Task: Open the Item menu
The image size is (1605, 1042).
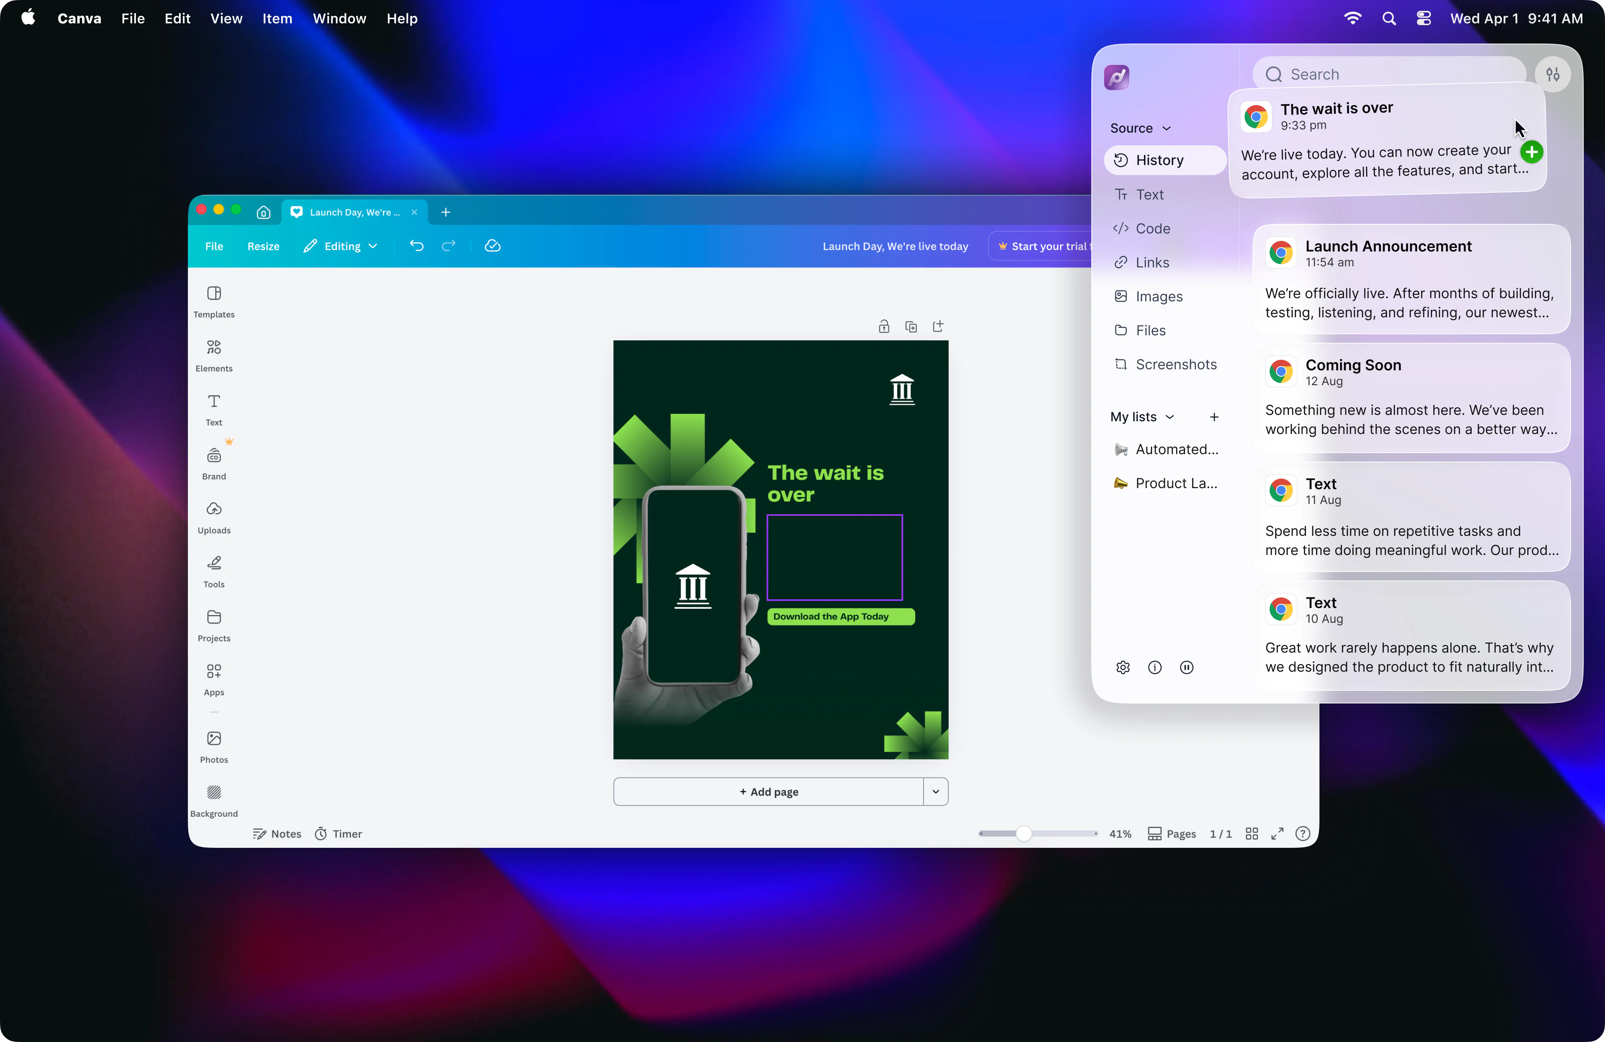Action: click(x=277, y=19)
